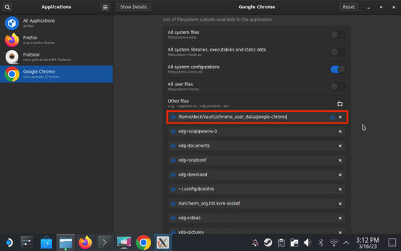The width and height of the screenshot is (401, 251).
Task: Toggle All user files switch
Action: 337,87
